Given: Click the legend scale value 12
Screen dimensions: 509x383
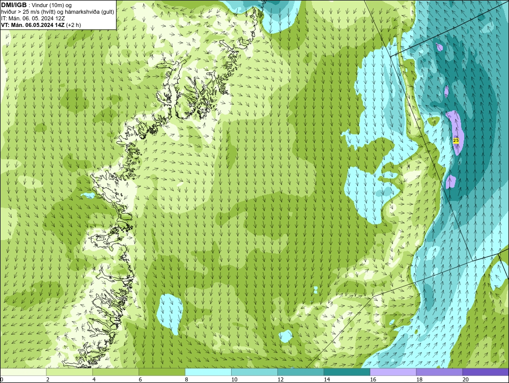Looking at the screenshot, I should click(x=280, y=379).
